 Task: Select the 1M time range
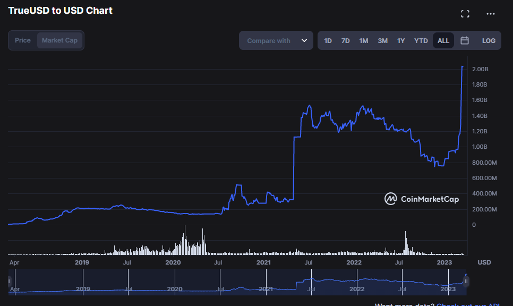[363, 40]
